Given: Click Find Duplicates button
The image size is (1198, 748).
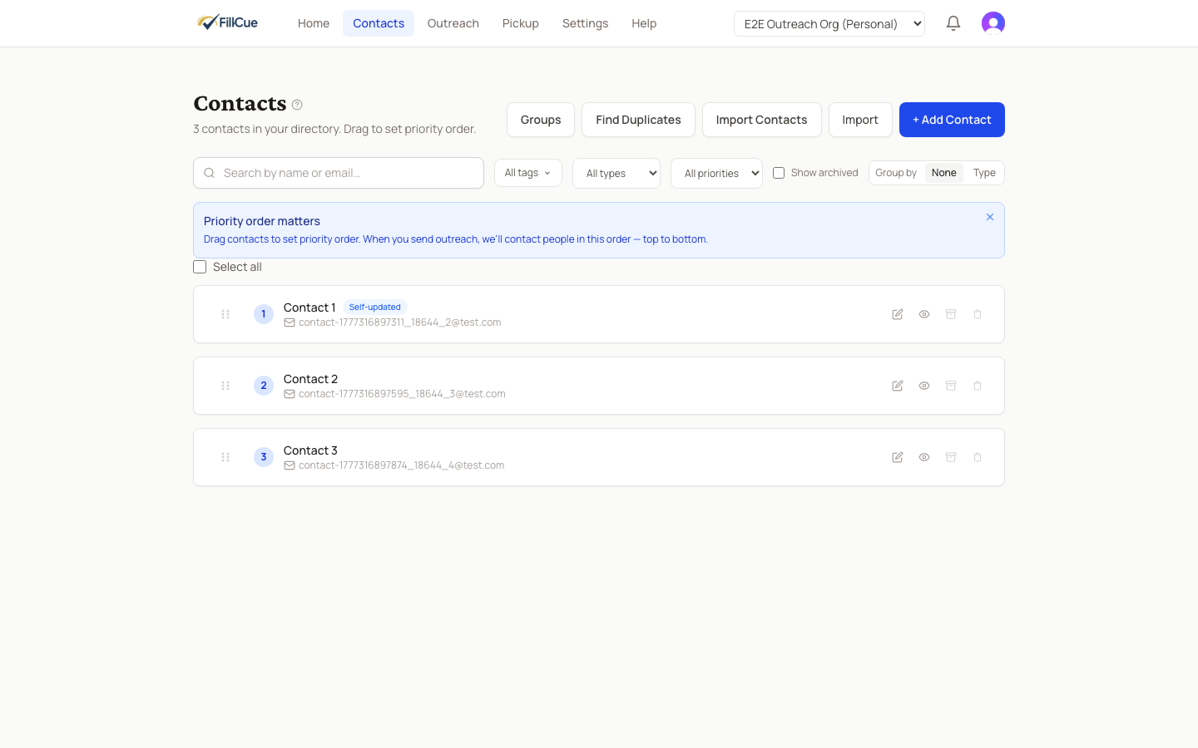Looking at the screenshot, I should pos(638,120).
